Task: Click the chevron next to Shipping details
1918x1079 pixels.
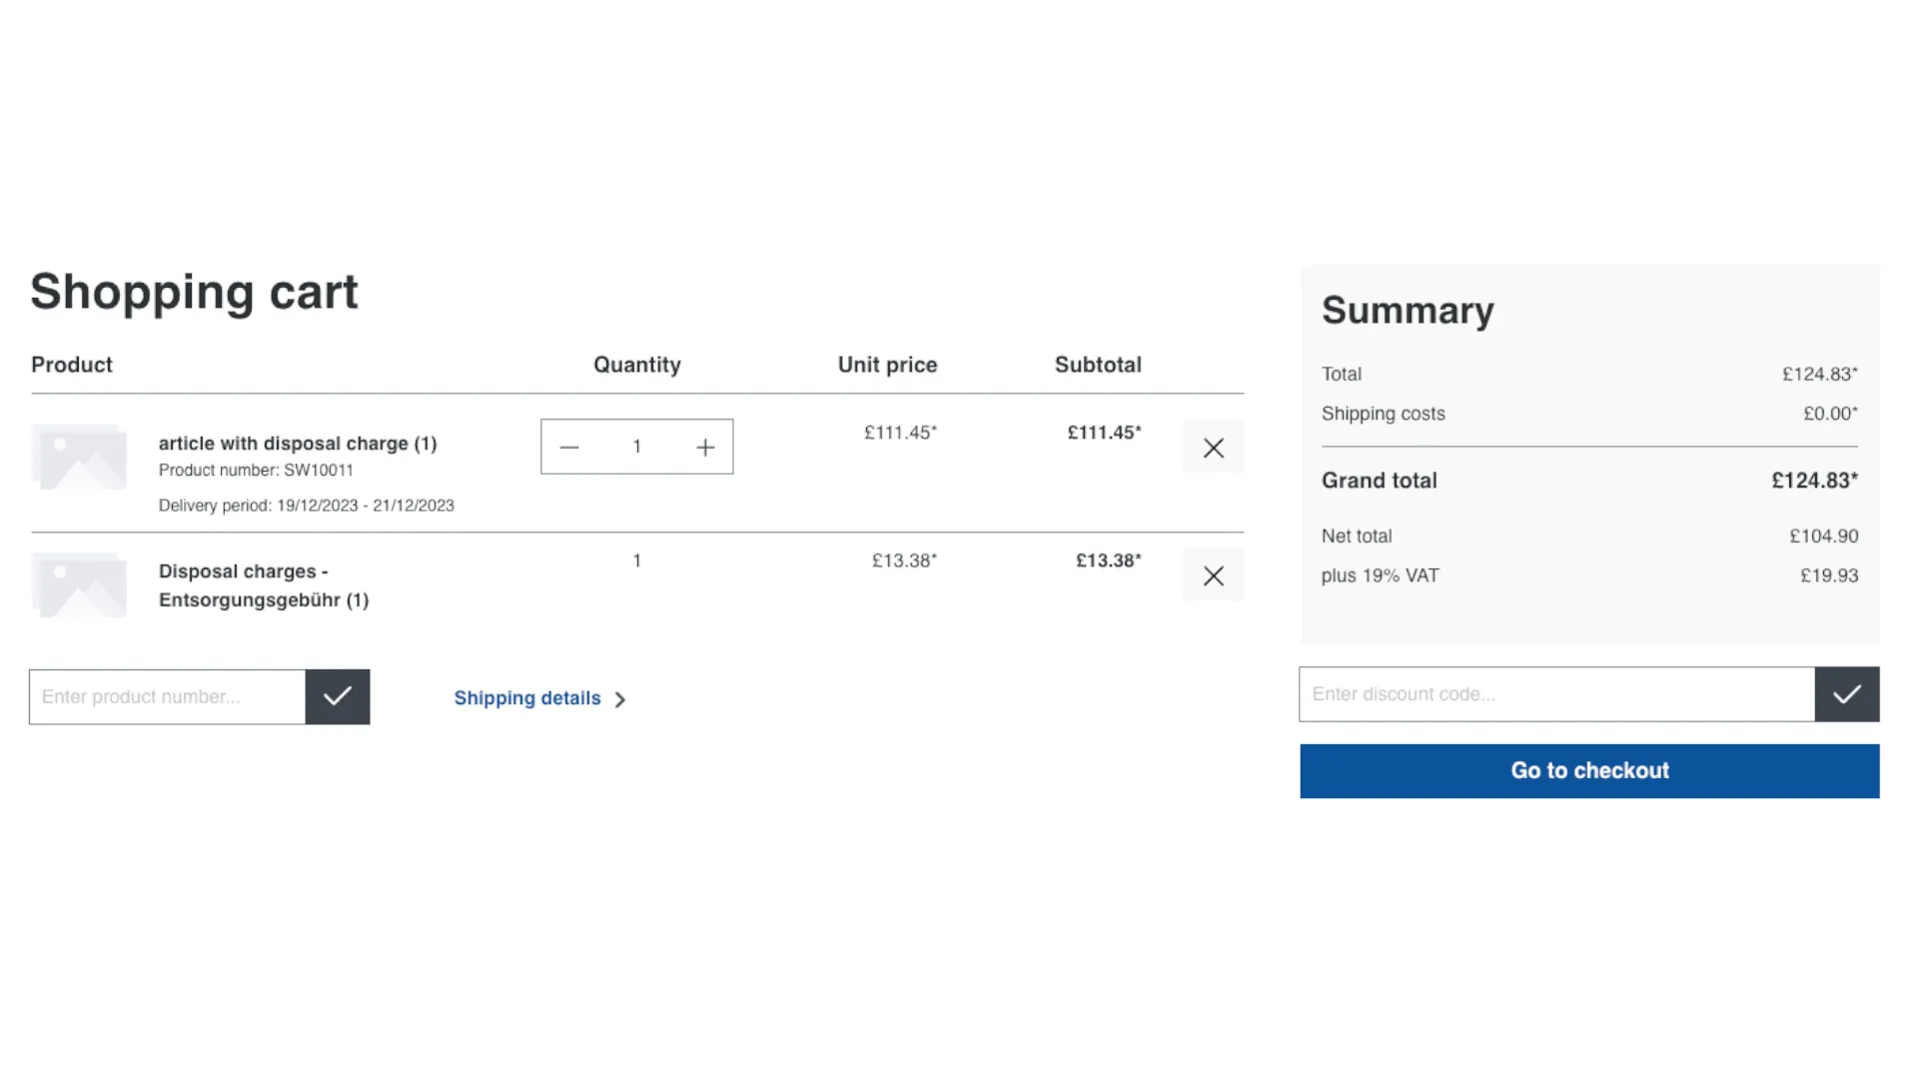Action: pyautogui.click(x=620, y=699)
